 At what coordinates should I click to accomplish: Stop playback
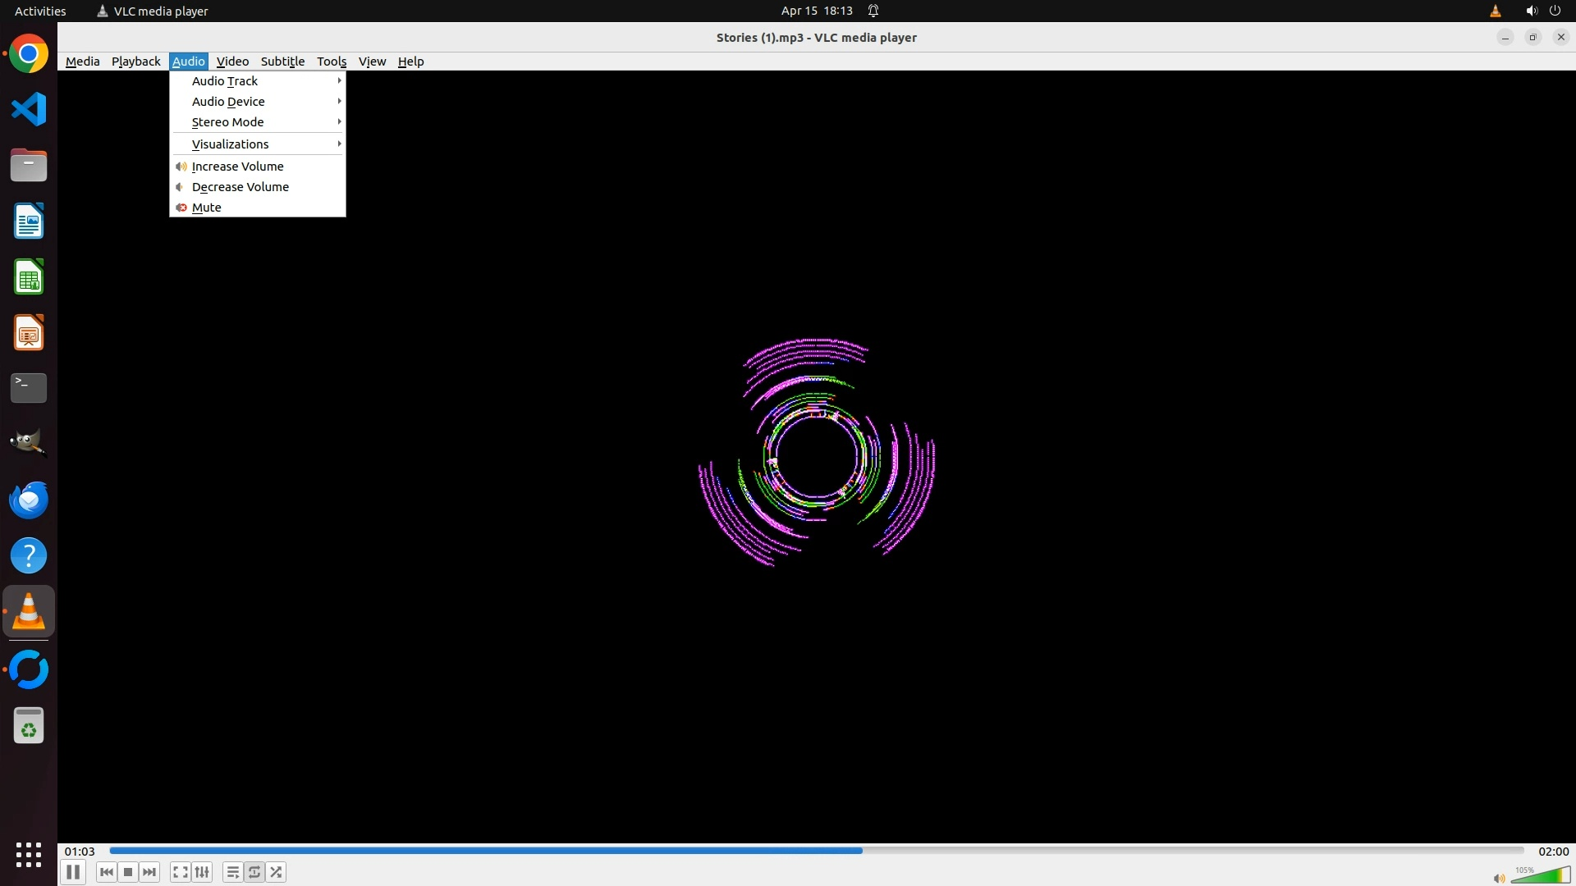pos(128,872)
